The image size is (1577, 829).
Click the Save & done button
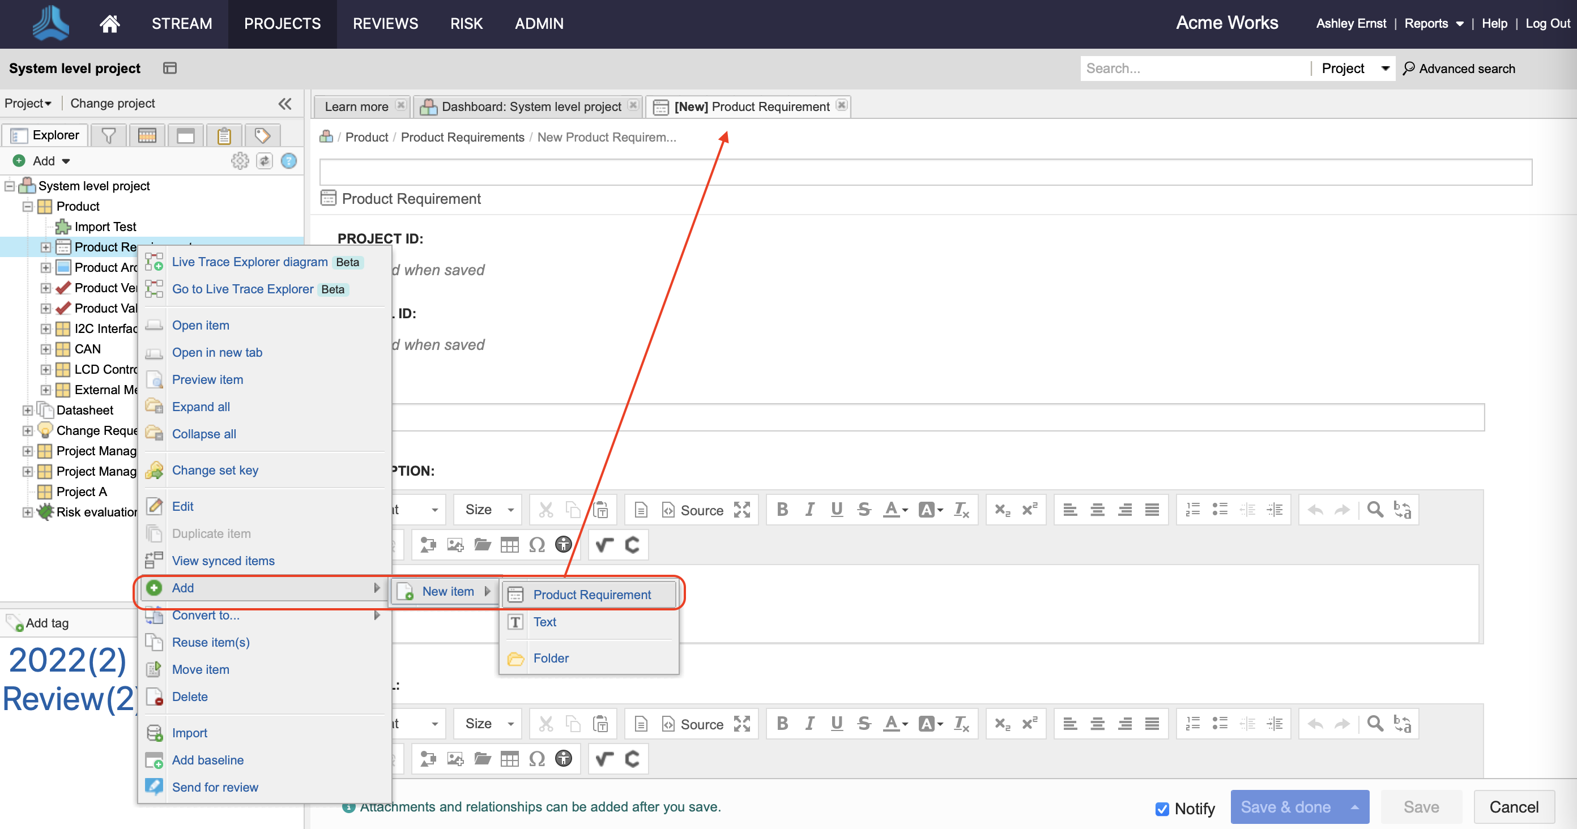coord(1286,807)
